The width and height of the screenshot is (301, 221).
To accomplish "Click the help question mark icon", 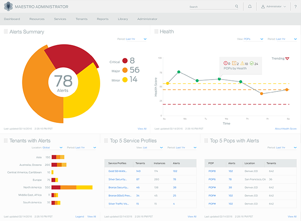I will [x=296, y=7].
